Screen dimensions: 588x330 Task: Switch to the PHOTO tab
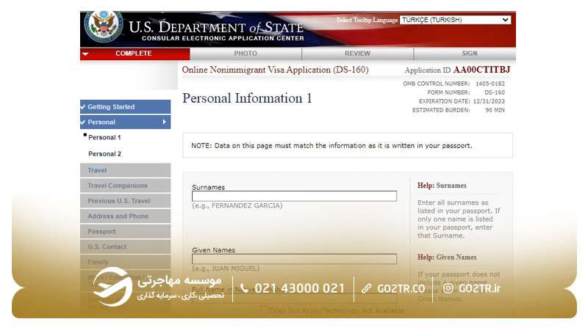(x=245, y=54)
